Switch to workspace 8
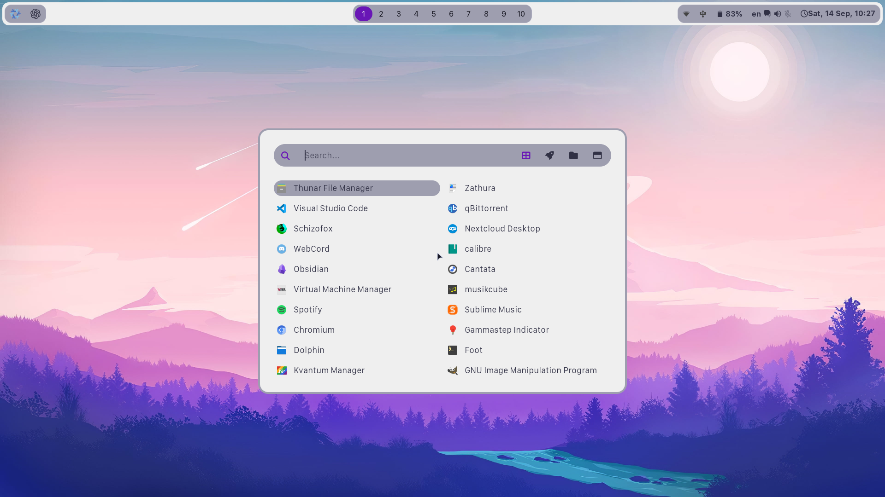The height and width of the screenshot is (497, 885). [x=486, y=14]
